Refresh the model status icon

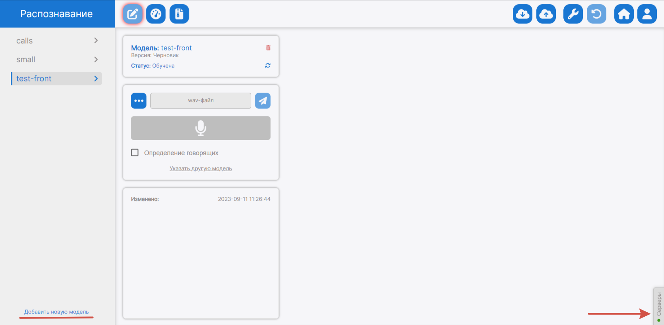268,66
